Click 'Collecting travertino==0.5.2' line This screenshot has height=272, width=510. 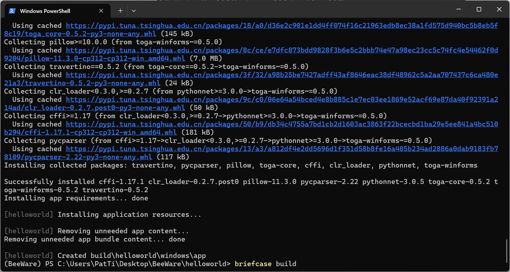[x=156, y=67]
